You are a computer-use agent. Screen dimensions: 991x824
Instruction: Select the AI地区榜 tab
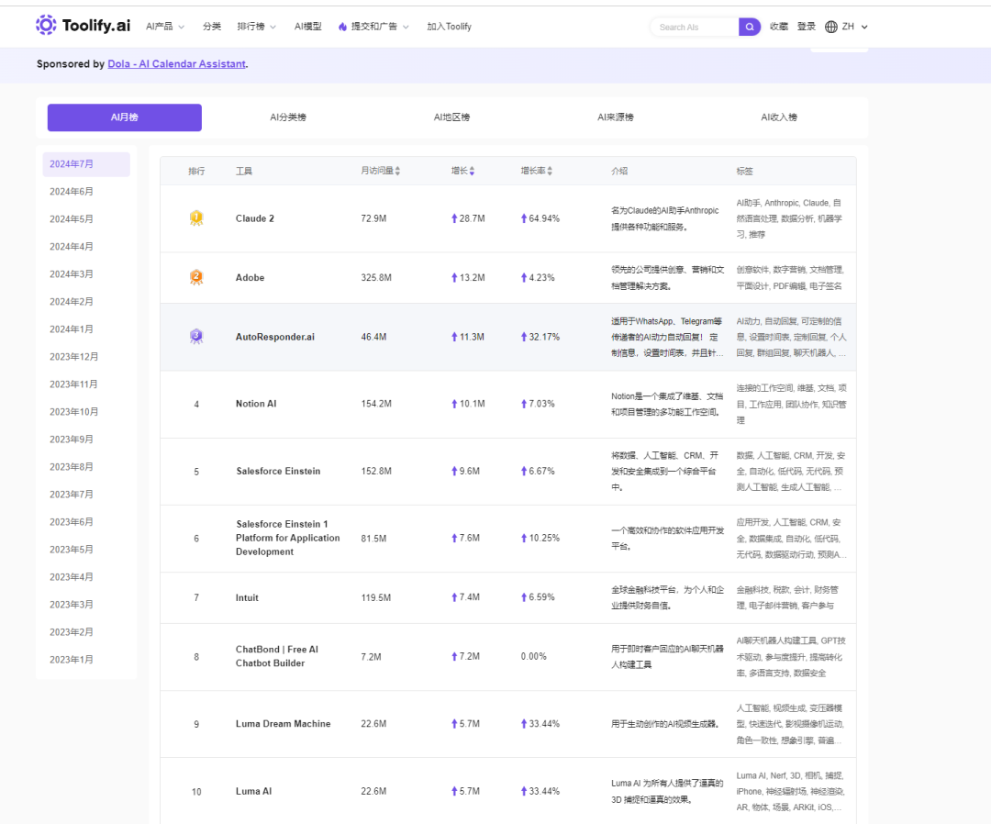click(x=451, y=117)
